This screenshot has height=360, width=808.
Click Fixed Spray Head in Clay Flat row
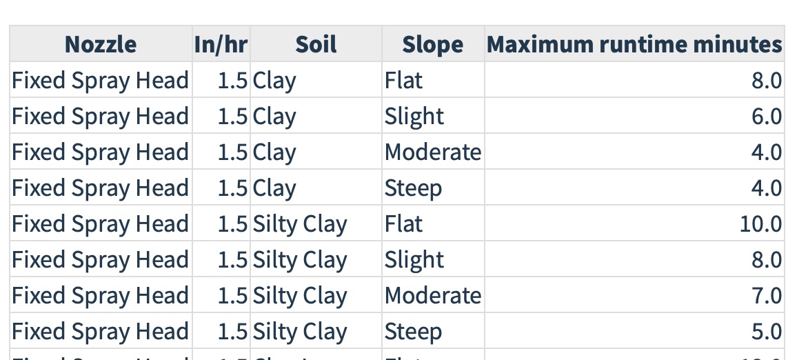[x=101, y=81]
